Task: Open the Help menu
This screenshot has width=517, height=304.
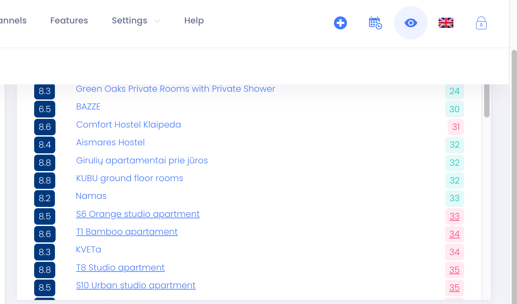Action: (194, 21)
